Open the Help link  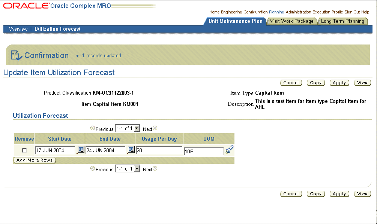365,12
